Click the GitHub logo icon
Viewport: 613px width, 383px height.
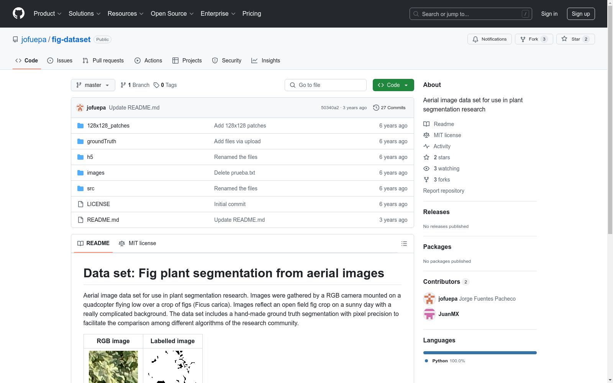18,13
